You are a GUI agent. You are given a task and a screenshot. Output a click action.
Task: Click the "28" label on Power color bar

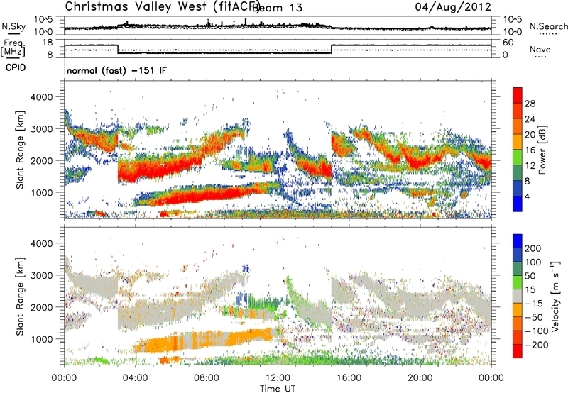click(x=530, y=104)
